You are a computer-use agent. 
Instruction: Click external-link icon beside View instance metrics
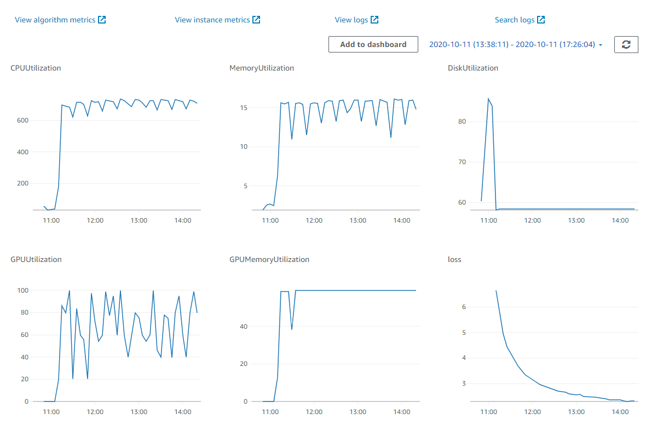(256, 20)
